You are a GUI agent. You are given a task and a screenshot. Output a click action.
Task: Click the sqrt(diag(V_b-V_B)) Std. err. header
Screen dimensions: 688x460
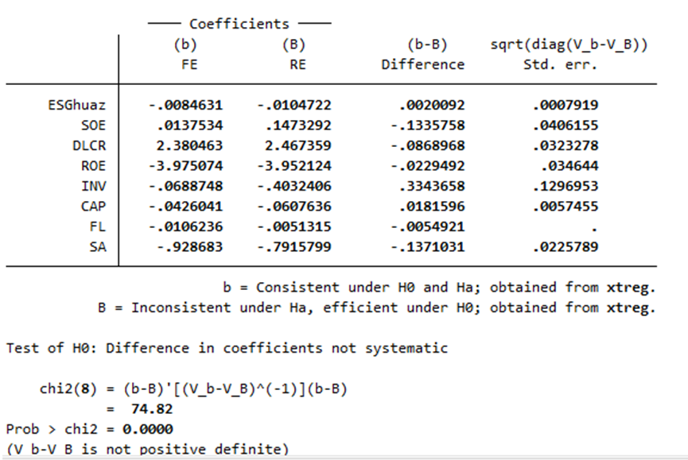click(569, 54)
